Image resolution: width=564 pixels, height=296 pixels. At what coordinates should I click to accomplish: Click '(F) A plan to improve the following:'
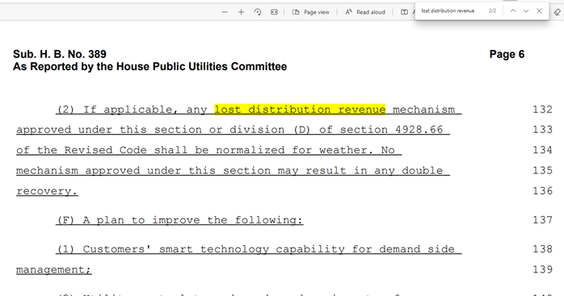180,220
